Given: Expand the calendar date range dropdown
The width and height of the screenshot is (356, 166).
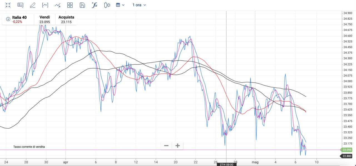Looking at the screenshot, I should click(120, 5).
